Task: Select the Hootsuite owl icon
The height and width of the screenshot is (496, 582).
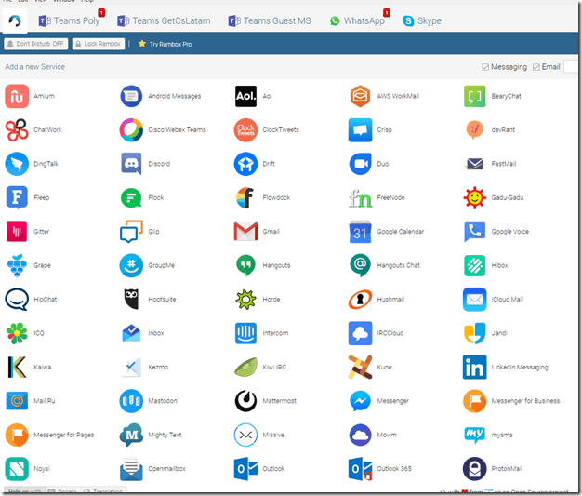Action: coord(131,300)
